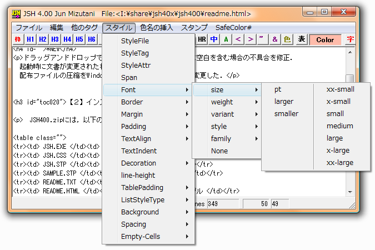Choose Span menu entry
This screenshot has height=250, width=375.
148,78
